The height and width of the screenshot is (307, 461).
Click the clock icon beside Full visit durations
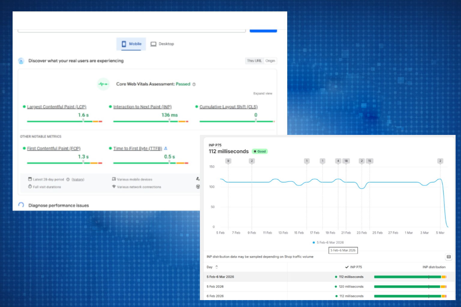pos(30,186)
